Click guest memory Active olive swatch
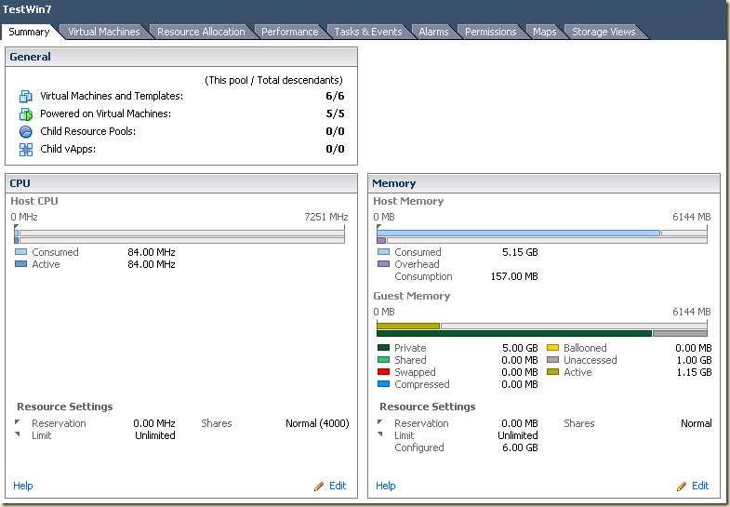This screenshot has width=730, height=507. point(552,372)
